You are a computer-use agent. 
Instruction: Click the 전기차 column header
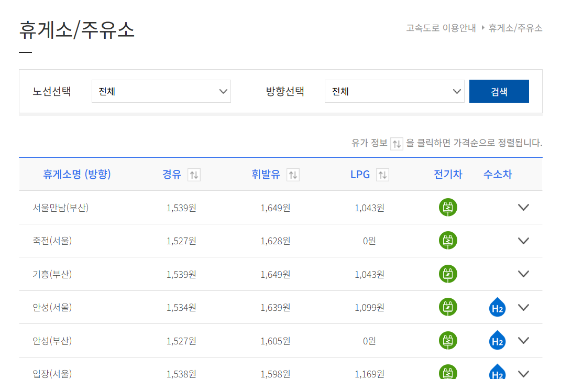[448, 174]
